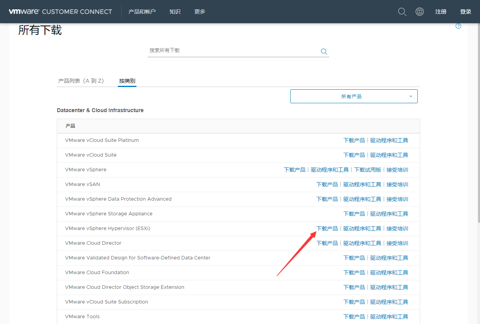Click the VMware Customer Connect logo
This screenshot has height=324, width=480.
pos(60,12)
